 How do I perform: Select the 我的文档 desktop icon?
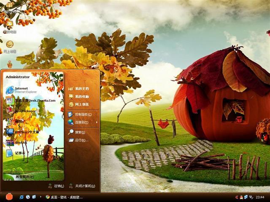[x=10, y=8]
